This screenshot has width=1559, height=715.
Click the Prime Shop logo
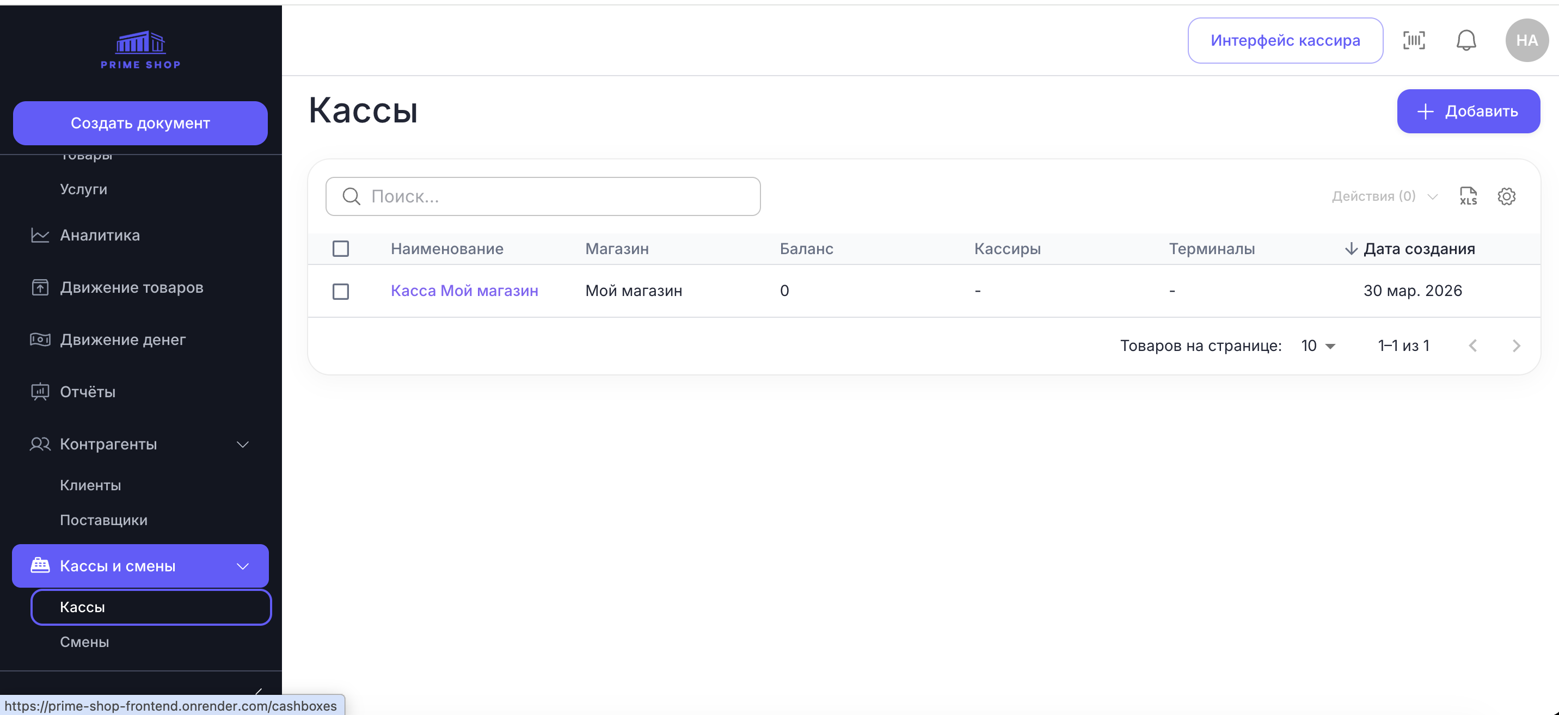click(140, 50)
